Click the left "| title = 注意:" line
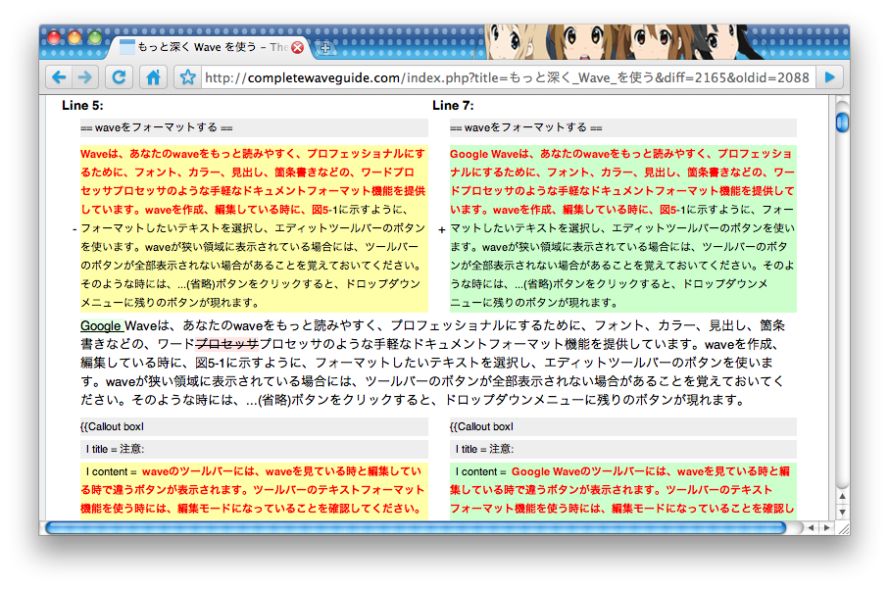This screenshot has width=889, height=589. (x=254, y=449)
